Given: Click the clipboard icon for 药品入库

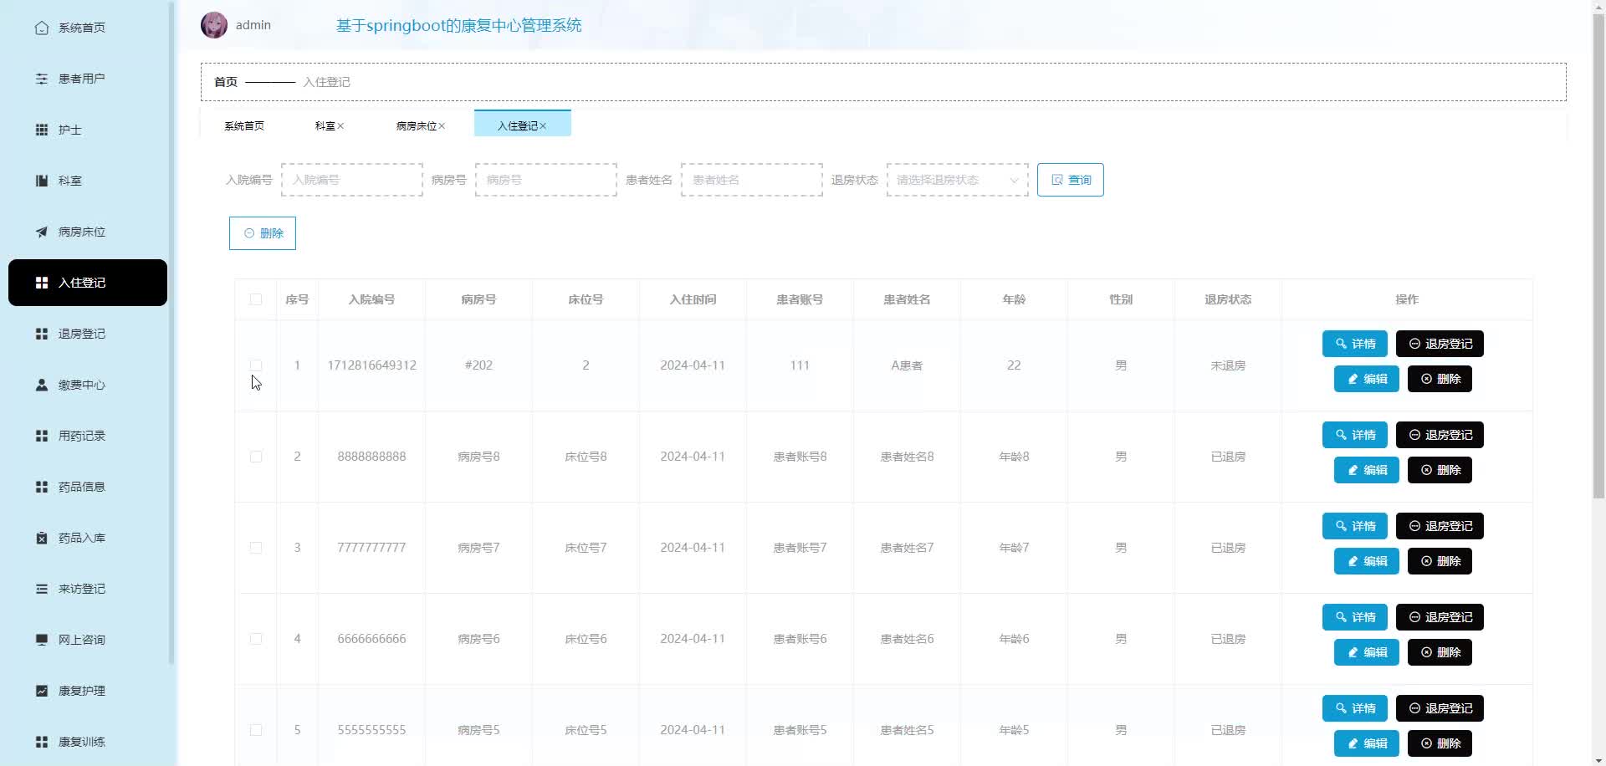Looking at the screenshot, I should 42,538.
